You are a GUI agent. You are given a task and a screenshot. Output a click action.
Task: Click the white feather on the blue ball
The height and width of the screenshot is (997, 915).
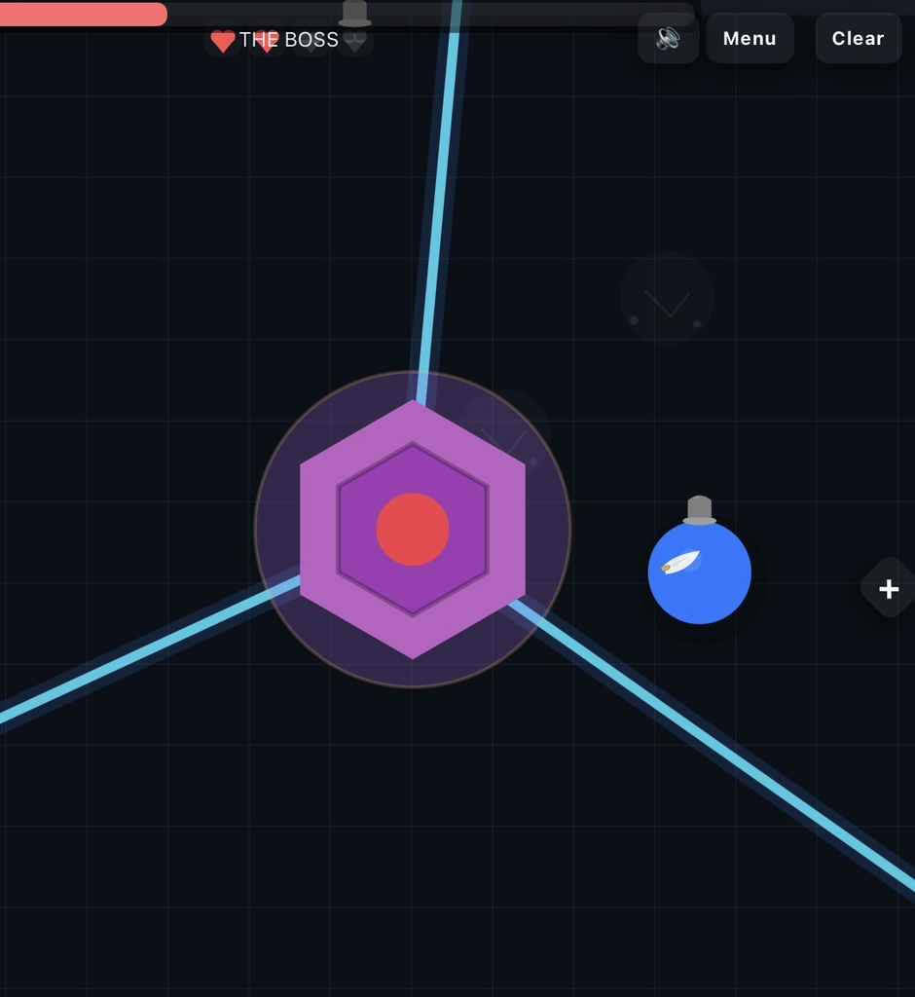click(x=680, y=562)
